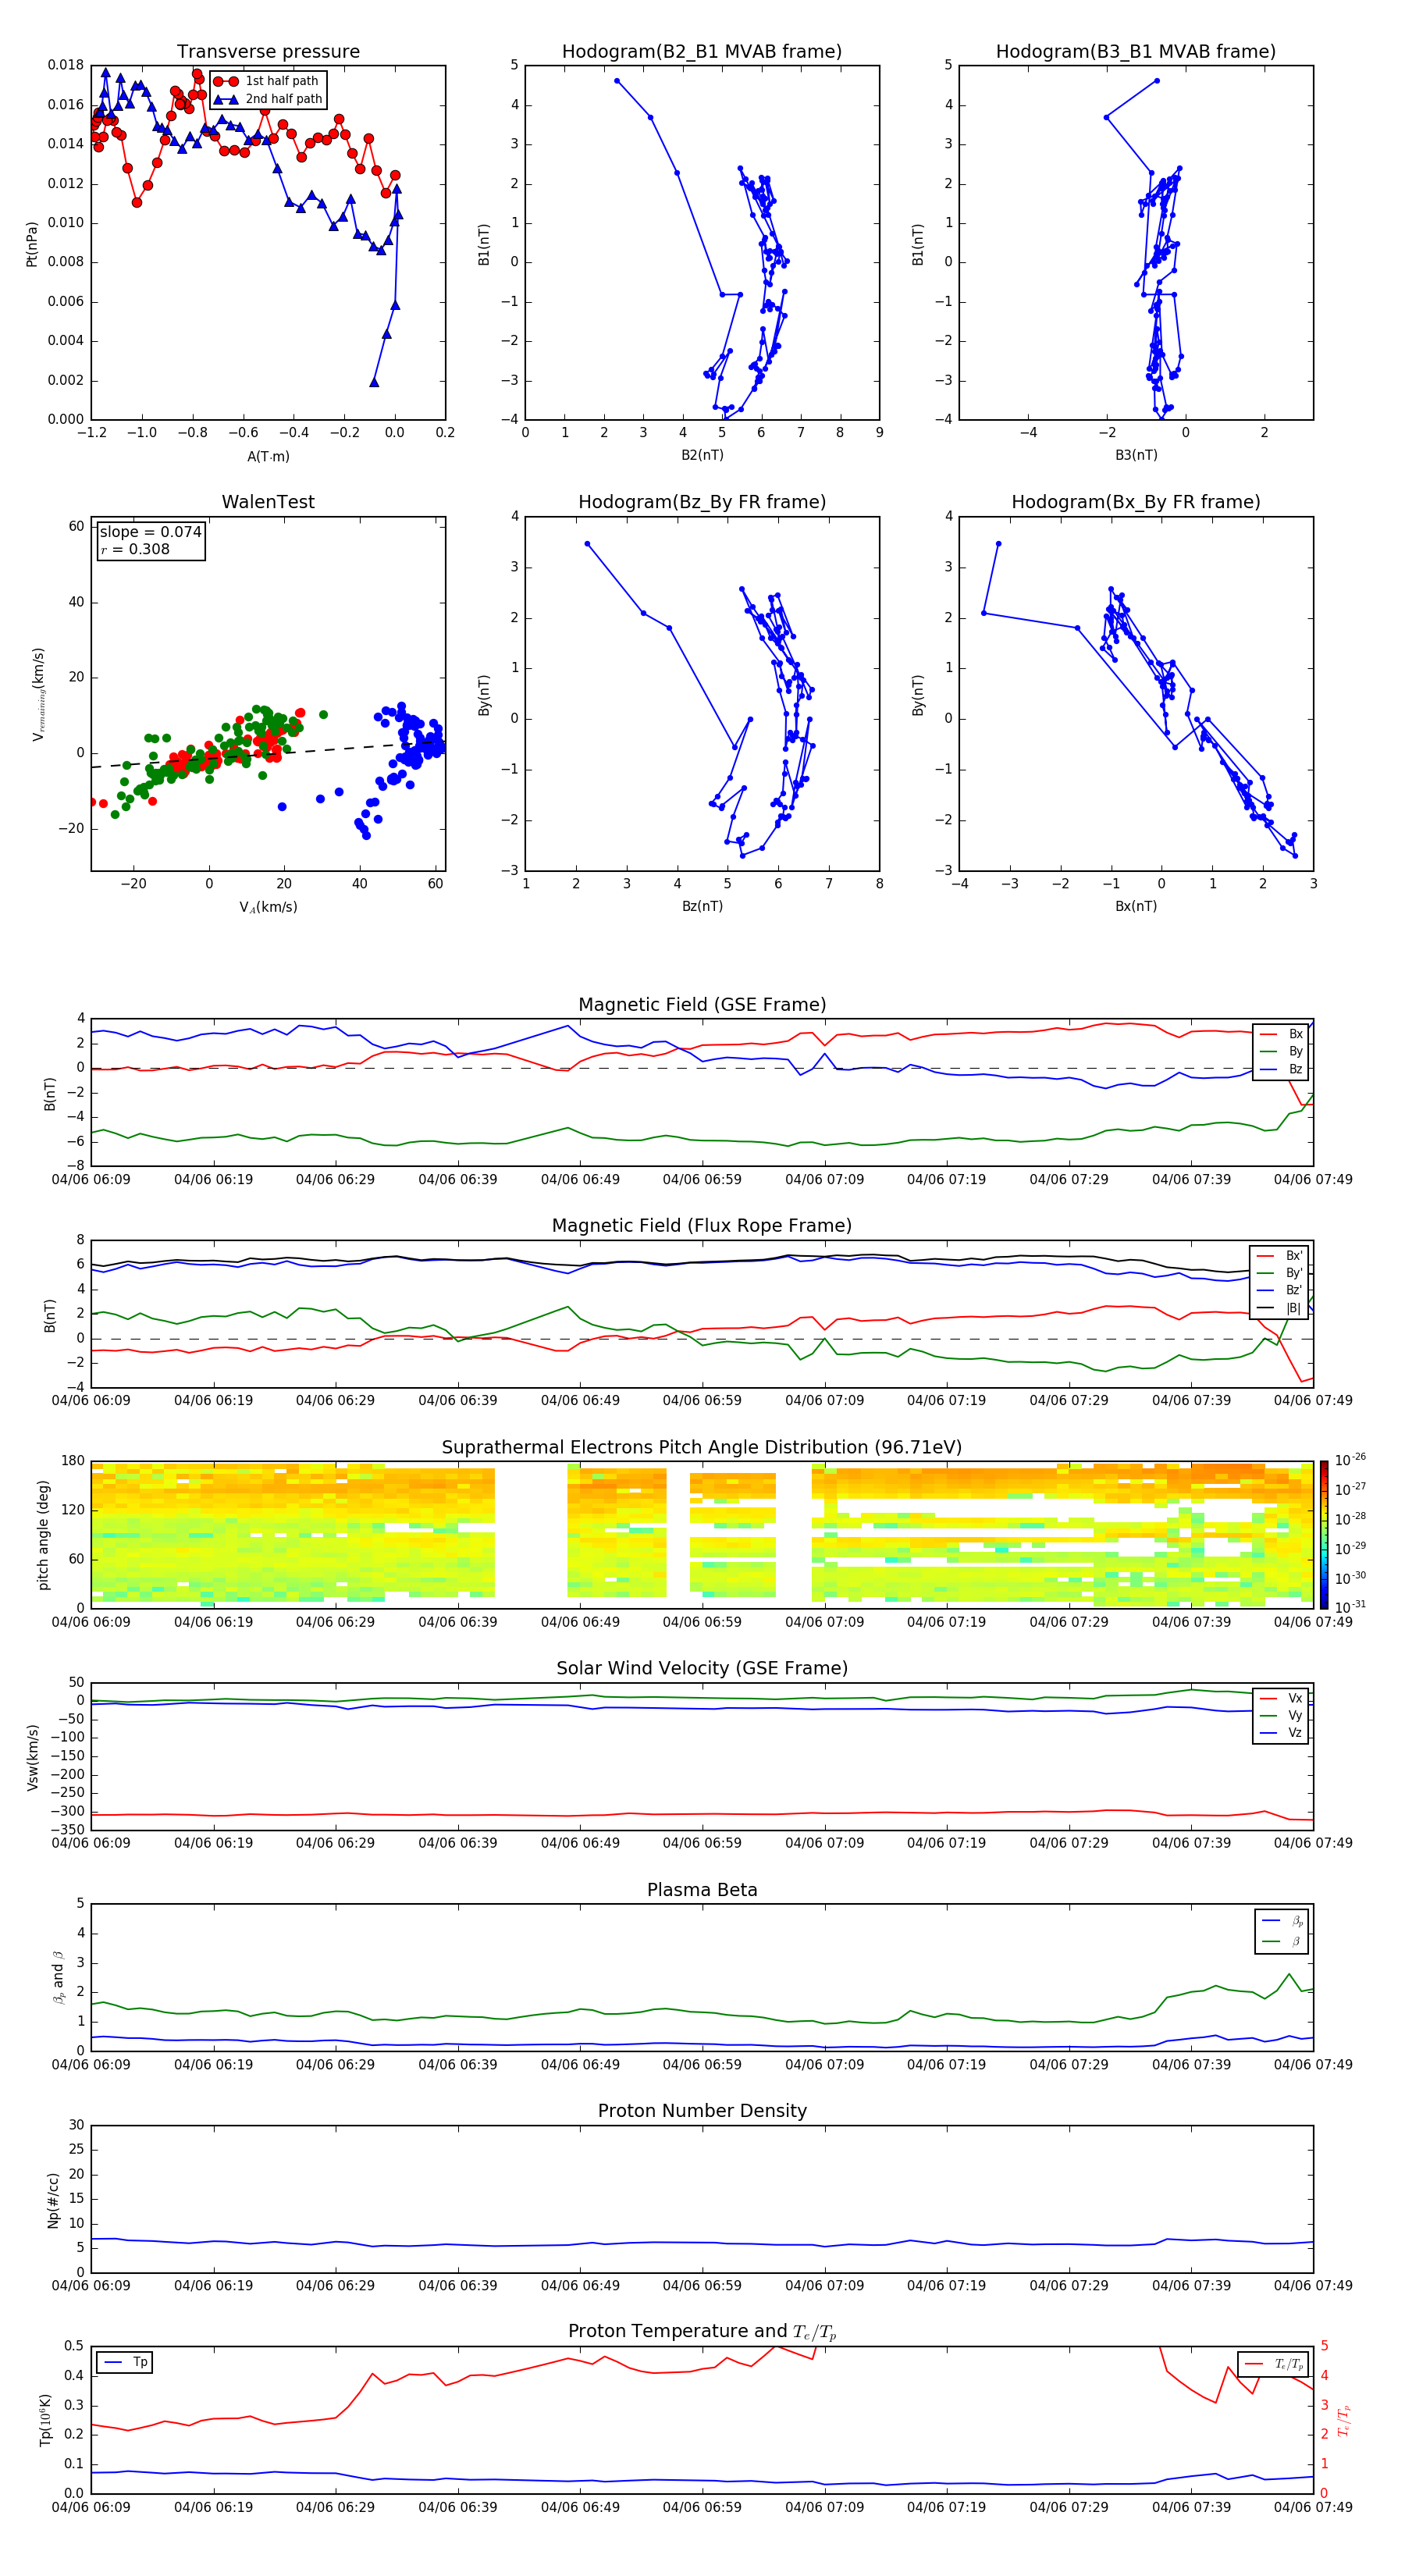Select the "B3(nT)" x-axis label
This screenshot has height=2576, width=1405.
[x=1136, y=455]
